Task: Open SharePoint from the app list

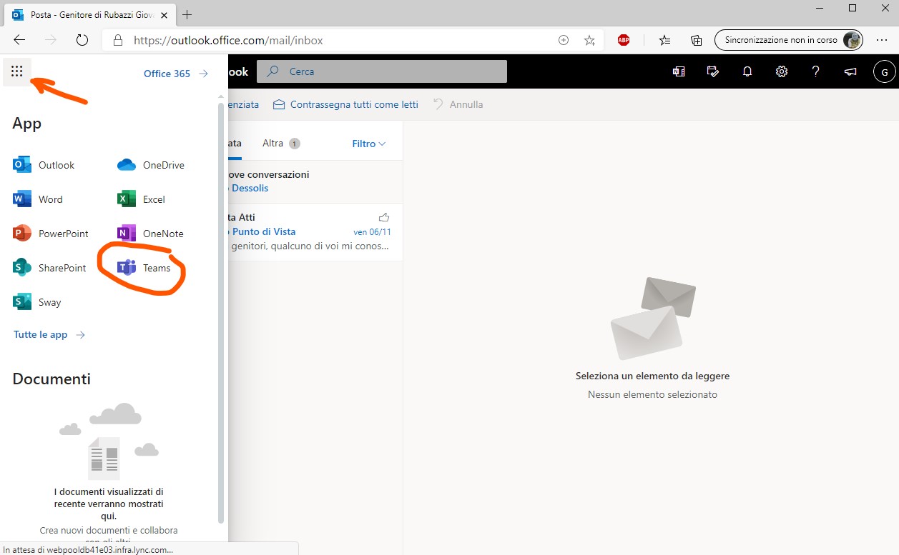Action: pos(50,268)
